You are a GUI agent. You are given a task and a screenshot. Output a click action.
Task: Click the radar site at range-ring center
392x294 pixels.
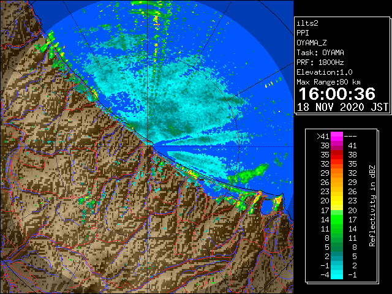tap(148, 146)
